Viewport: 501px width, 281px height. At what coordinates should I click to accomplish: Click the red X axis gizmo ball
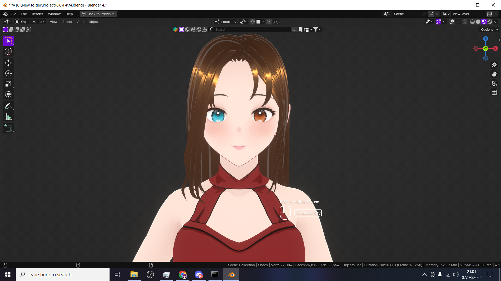[x=495, y=48]
